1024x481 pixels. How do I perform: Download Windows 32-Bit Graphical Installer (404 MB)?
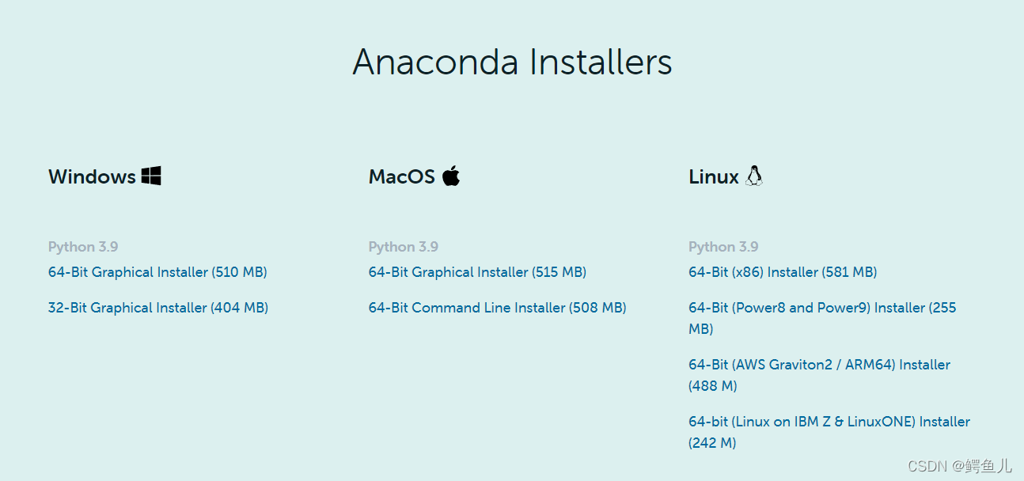[x=158, y=308]
